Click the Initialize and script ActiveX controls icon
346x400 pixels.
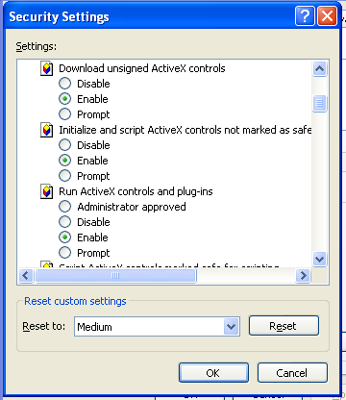click(x=46, y=130)
